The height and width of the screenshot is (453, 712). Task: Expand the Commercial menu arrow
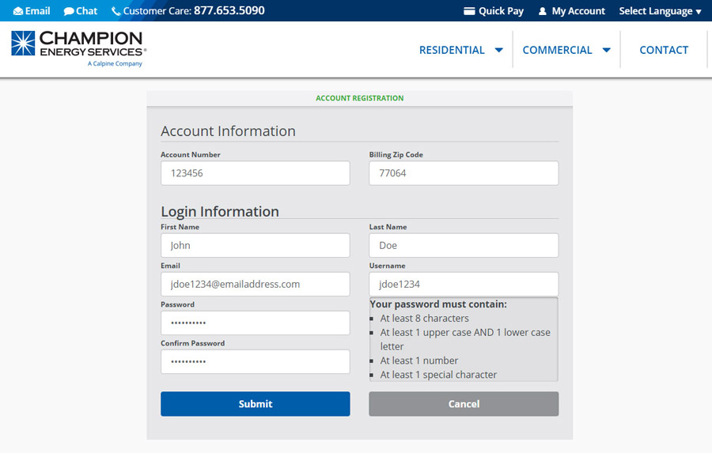606,50
